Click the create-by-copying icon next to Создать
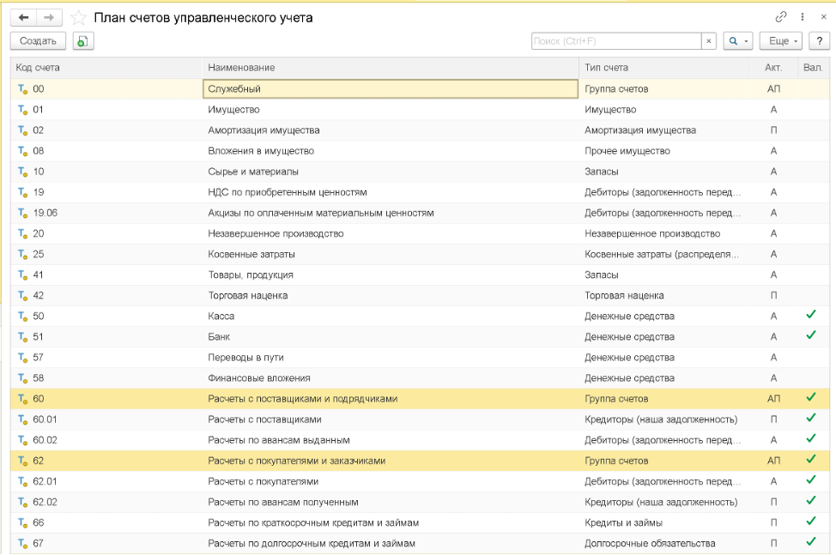 click(x=83, y=41)
